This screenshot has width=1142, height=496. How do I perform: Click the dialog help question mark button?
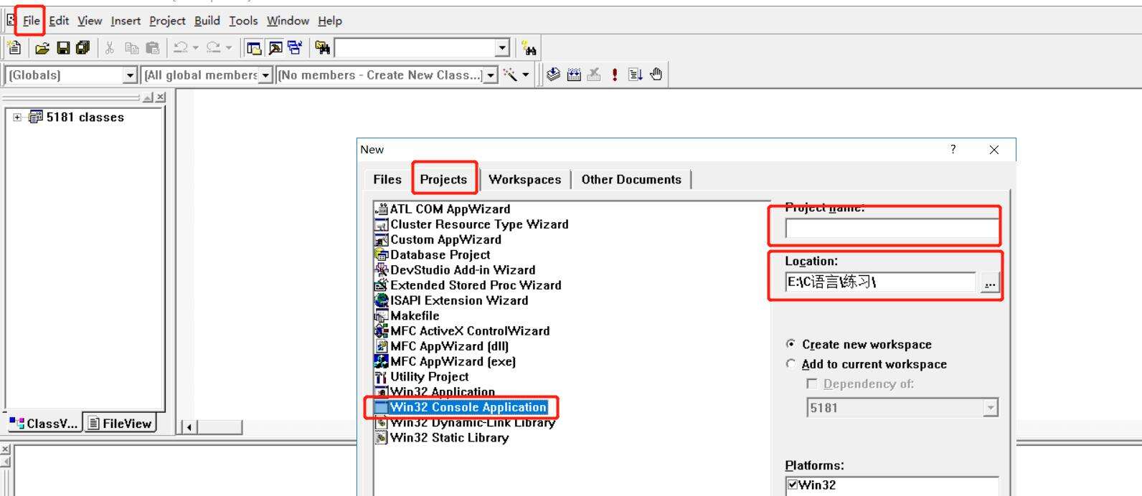(x=953, y=149)
